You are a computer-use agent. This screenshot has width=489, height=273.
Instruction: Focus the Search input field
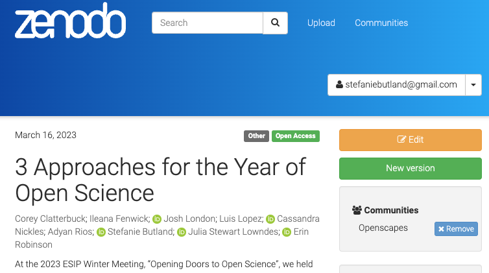point(208,23)
